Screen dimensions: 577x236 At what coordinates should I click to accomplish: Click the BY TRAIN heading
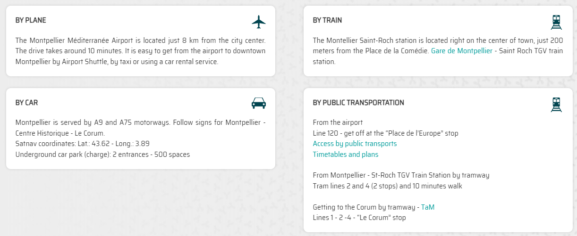327,20
